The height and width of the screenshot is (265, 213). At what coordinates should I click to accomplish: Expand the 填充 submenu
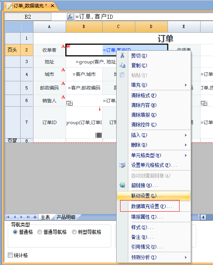click(x=154, y=85)
